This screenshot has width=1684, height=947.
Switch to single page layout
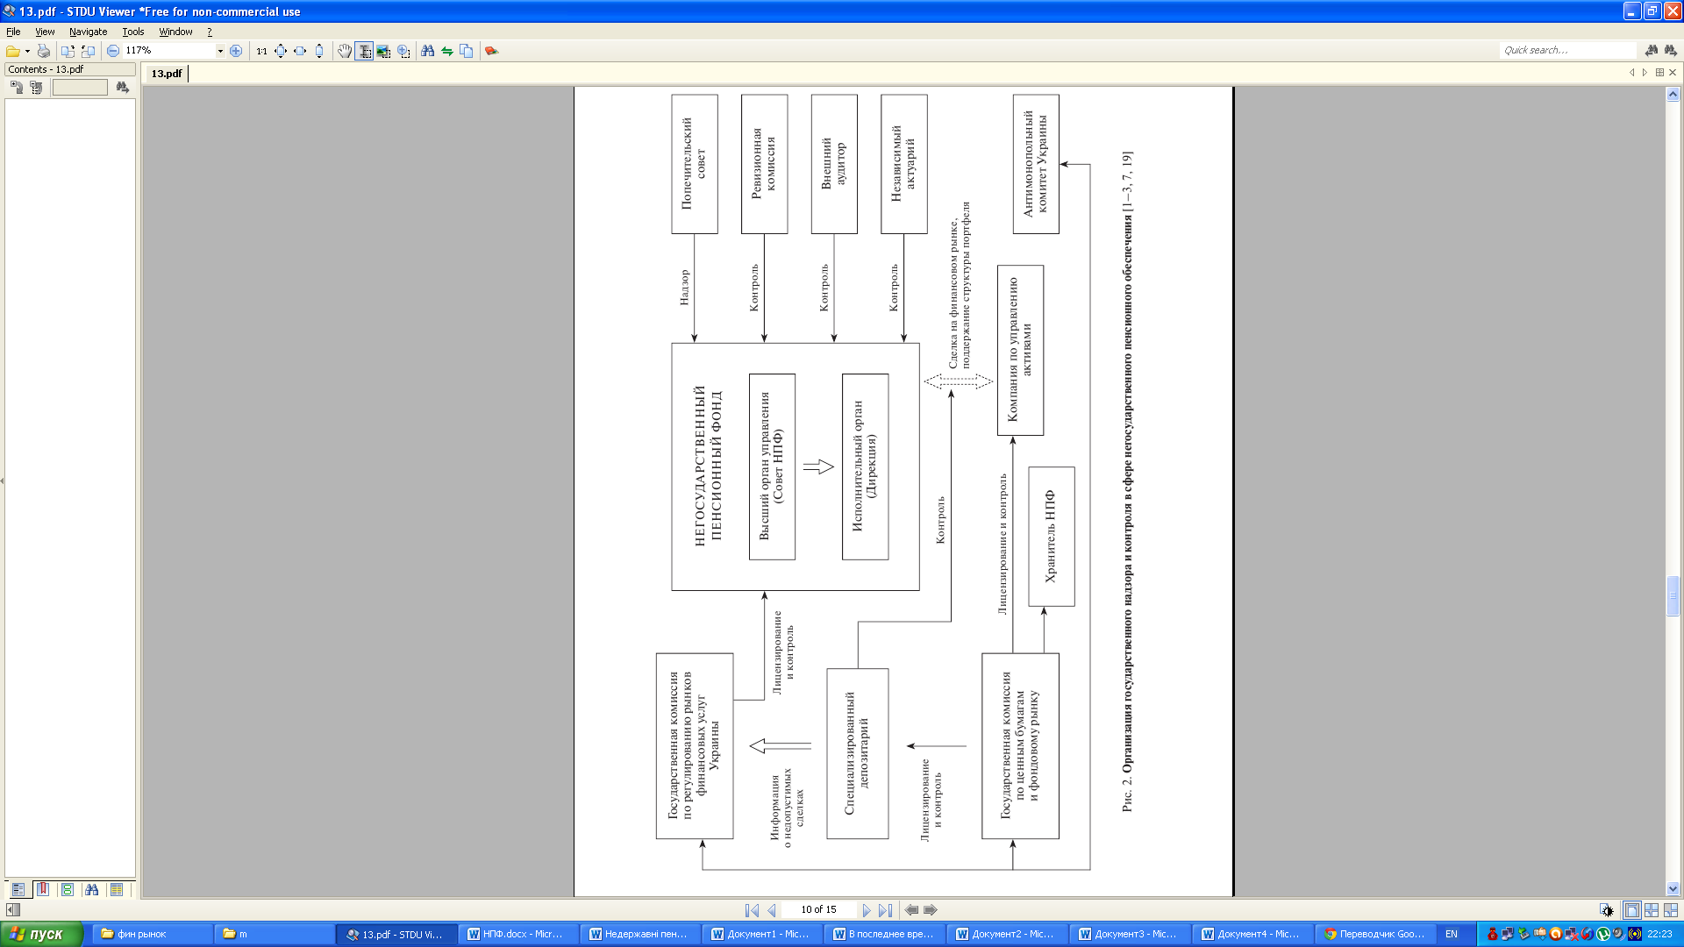1631,910
